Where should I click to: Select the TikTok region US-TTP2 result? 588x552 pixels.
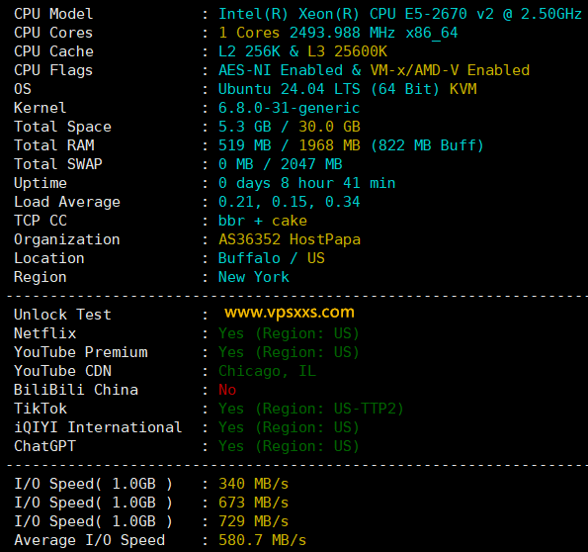pos(311,409)
